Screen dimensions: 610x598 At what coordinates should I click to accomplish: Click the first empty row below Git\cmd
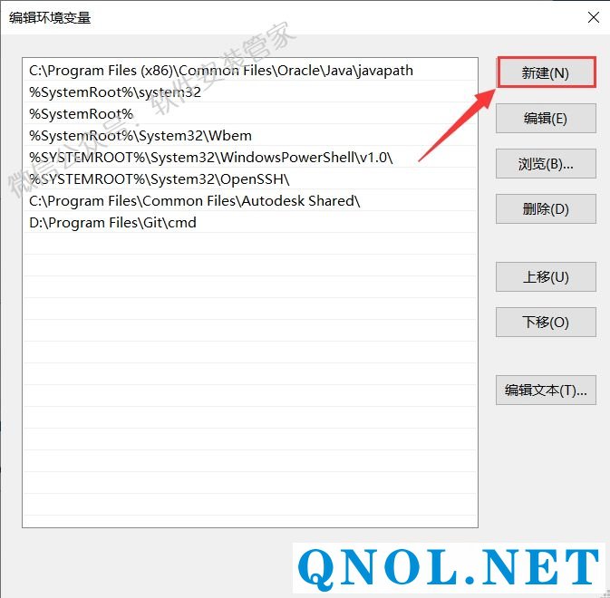click(250, 244)
